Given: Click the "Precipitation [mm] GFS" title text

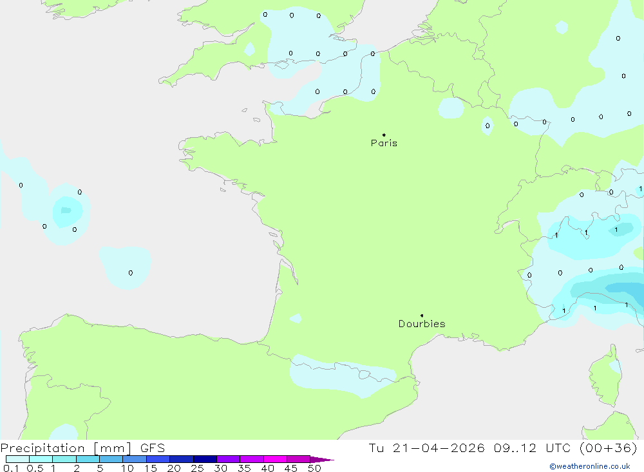Looking at the screenshot, I should click(82, 448).
